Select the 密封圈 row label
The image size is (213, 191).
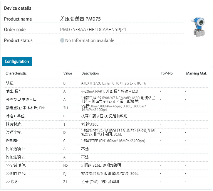[x=12, y=141]
